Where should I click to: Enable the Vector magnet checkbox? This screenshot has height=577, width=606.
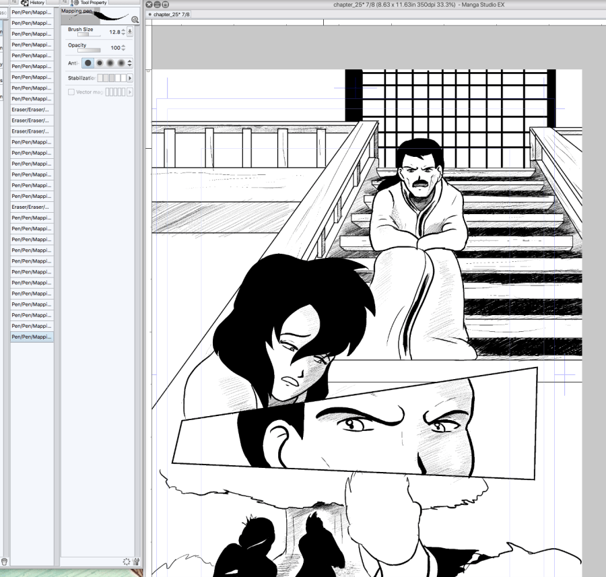[71, 92]
